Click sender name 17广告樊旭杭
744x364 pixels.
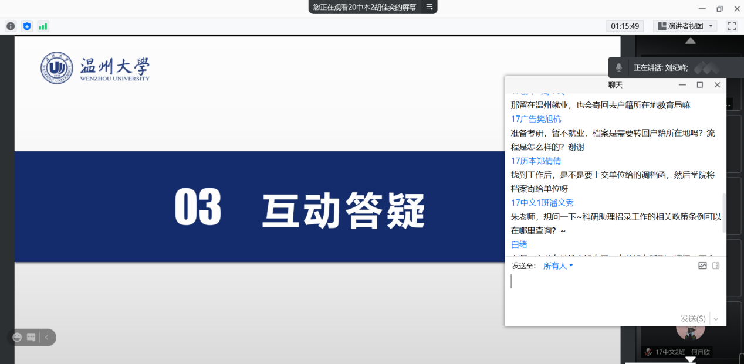[536, 119]
